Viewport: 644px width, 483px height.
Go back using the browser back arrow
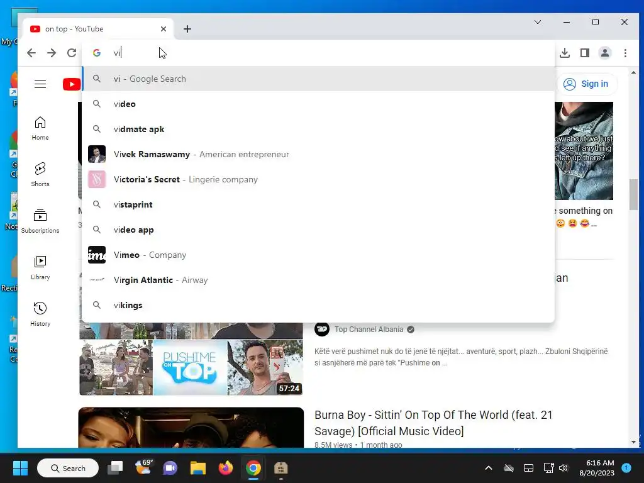coord(31,53)
